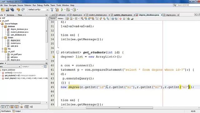
Task: Click the Undo arrow icon
Action: tap(18, 10)
